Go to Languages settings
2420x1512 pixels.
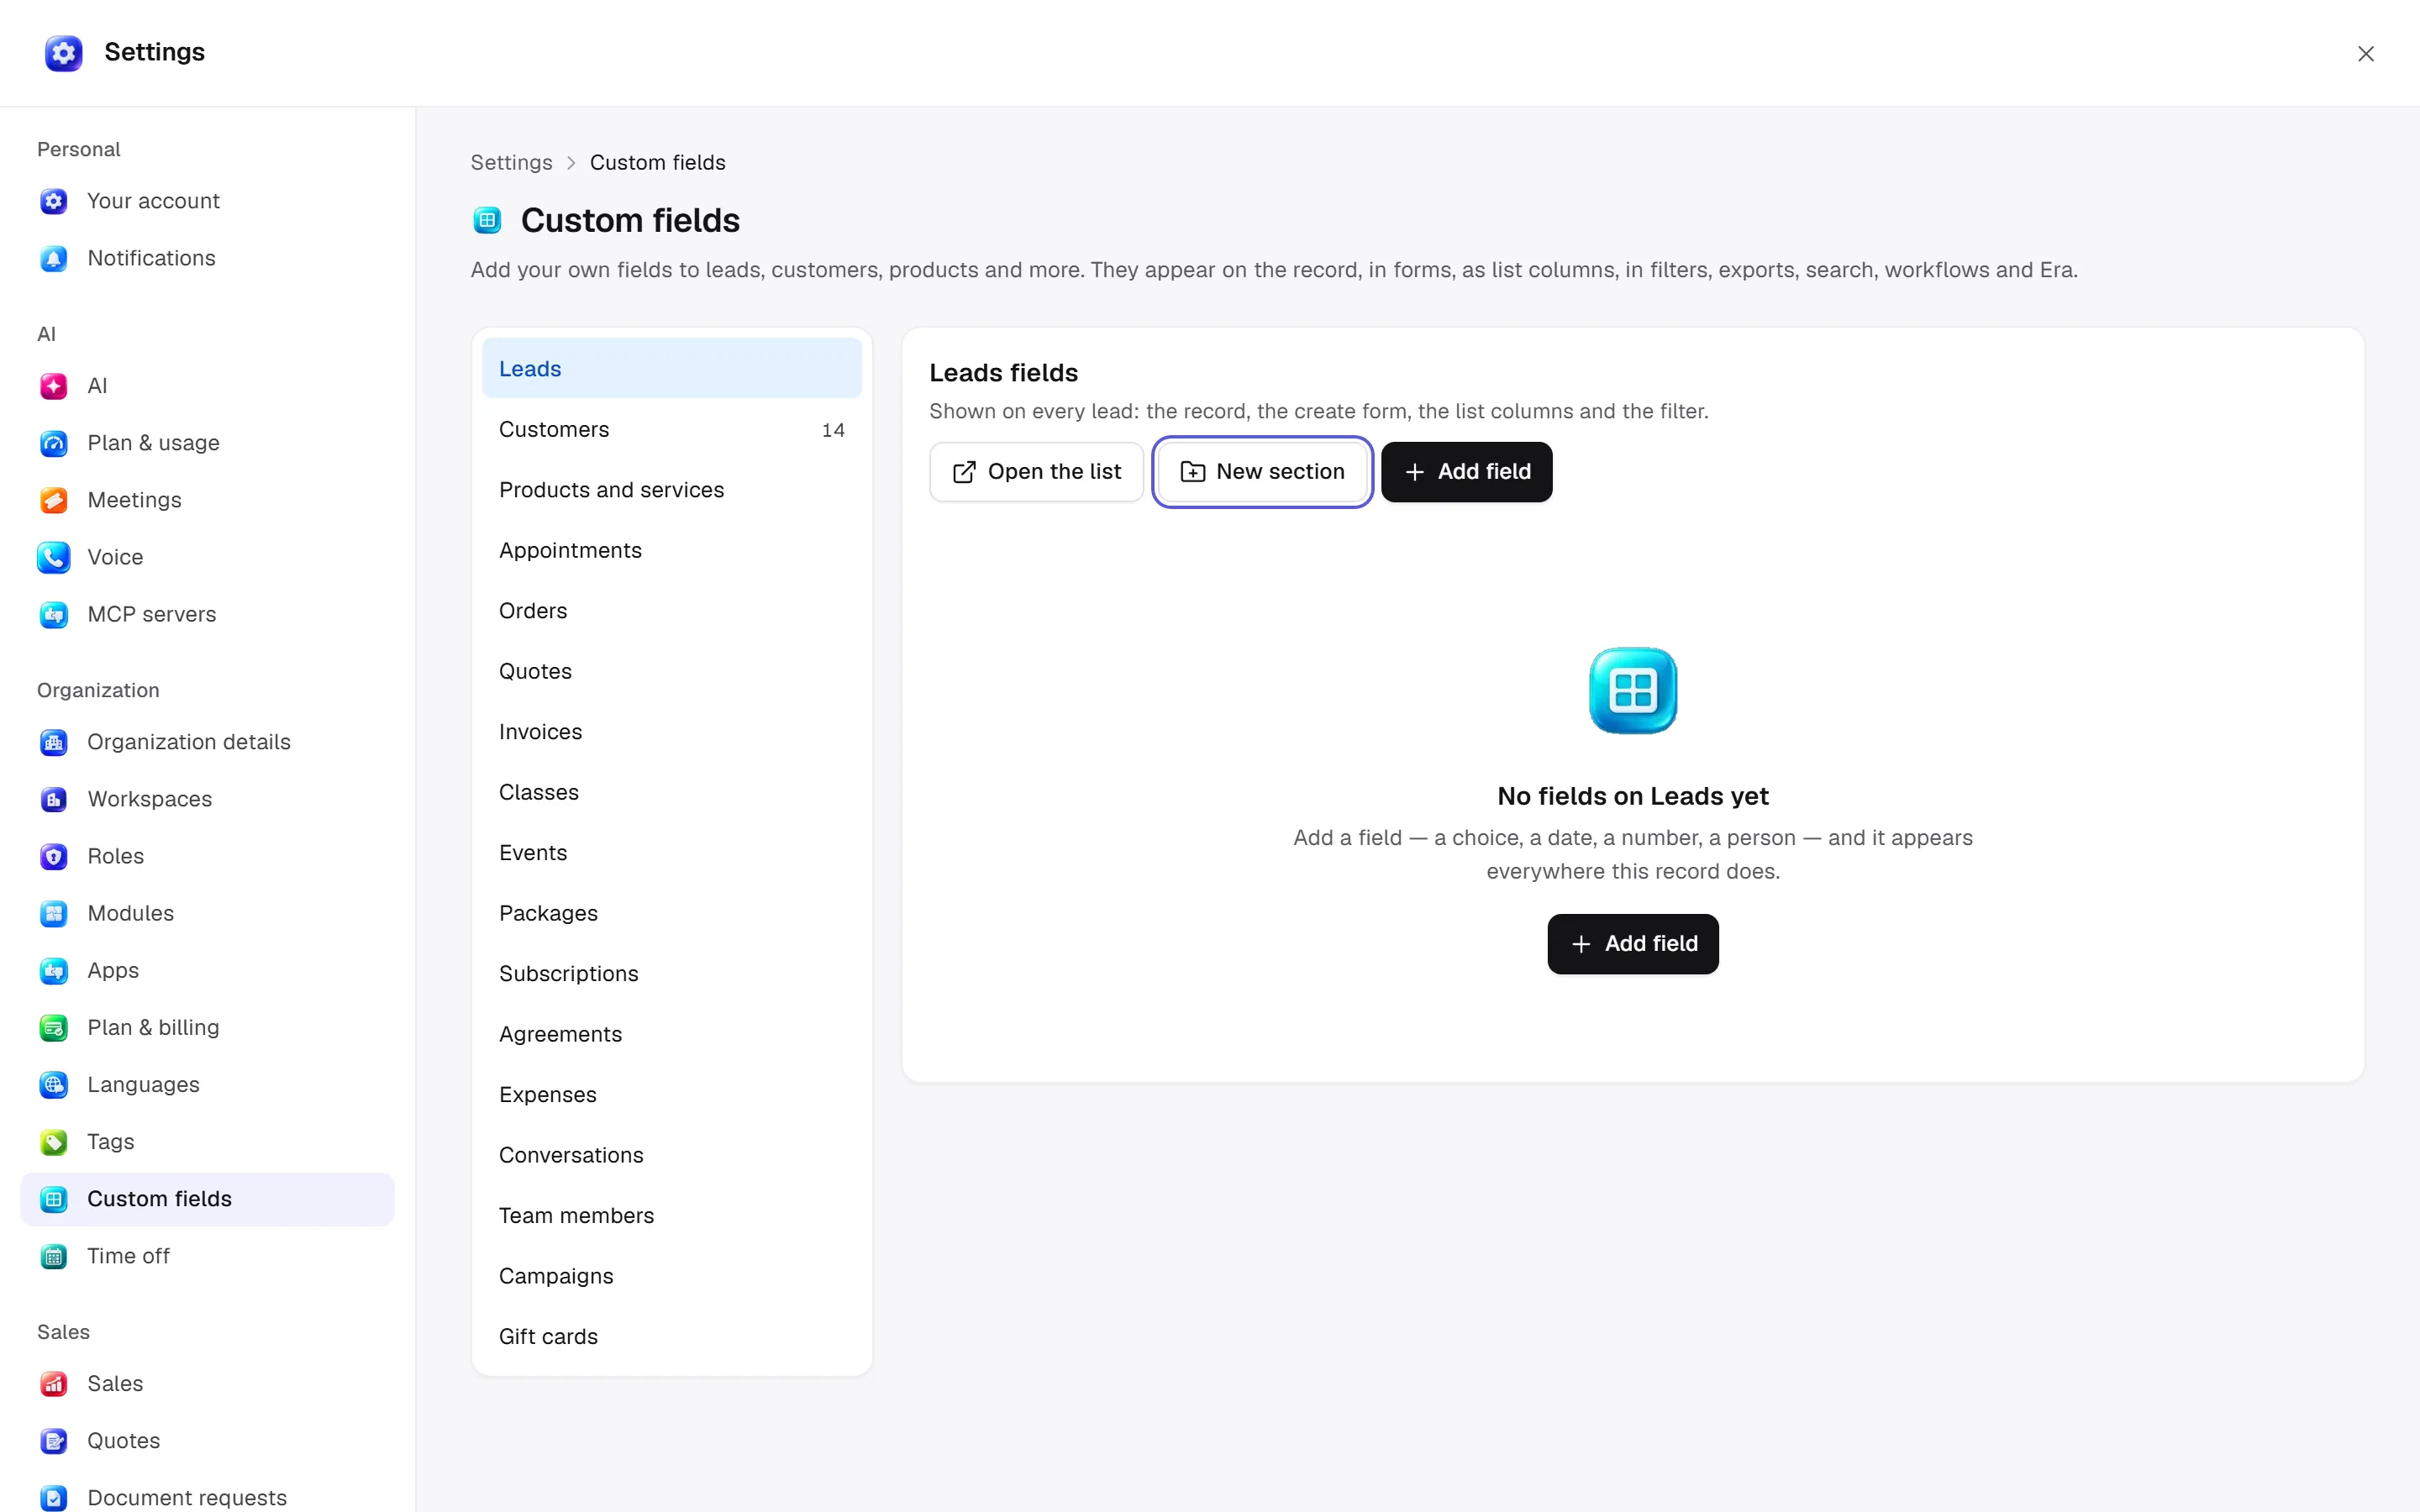208,1084
